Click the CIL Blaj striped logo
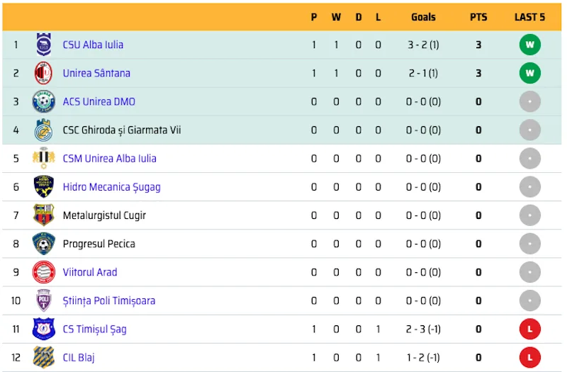 [44, 357]
